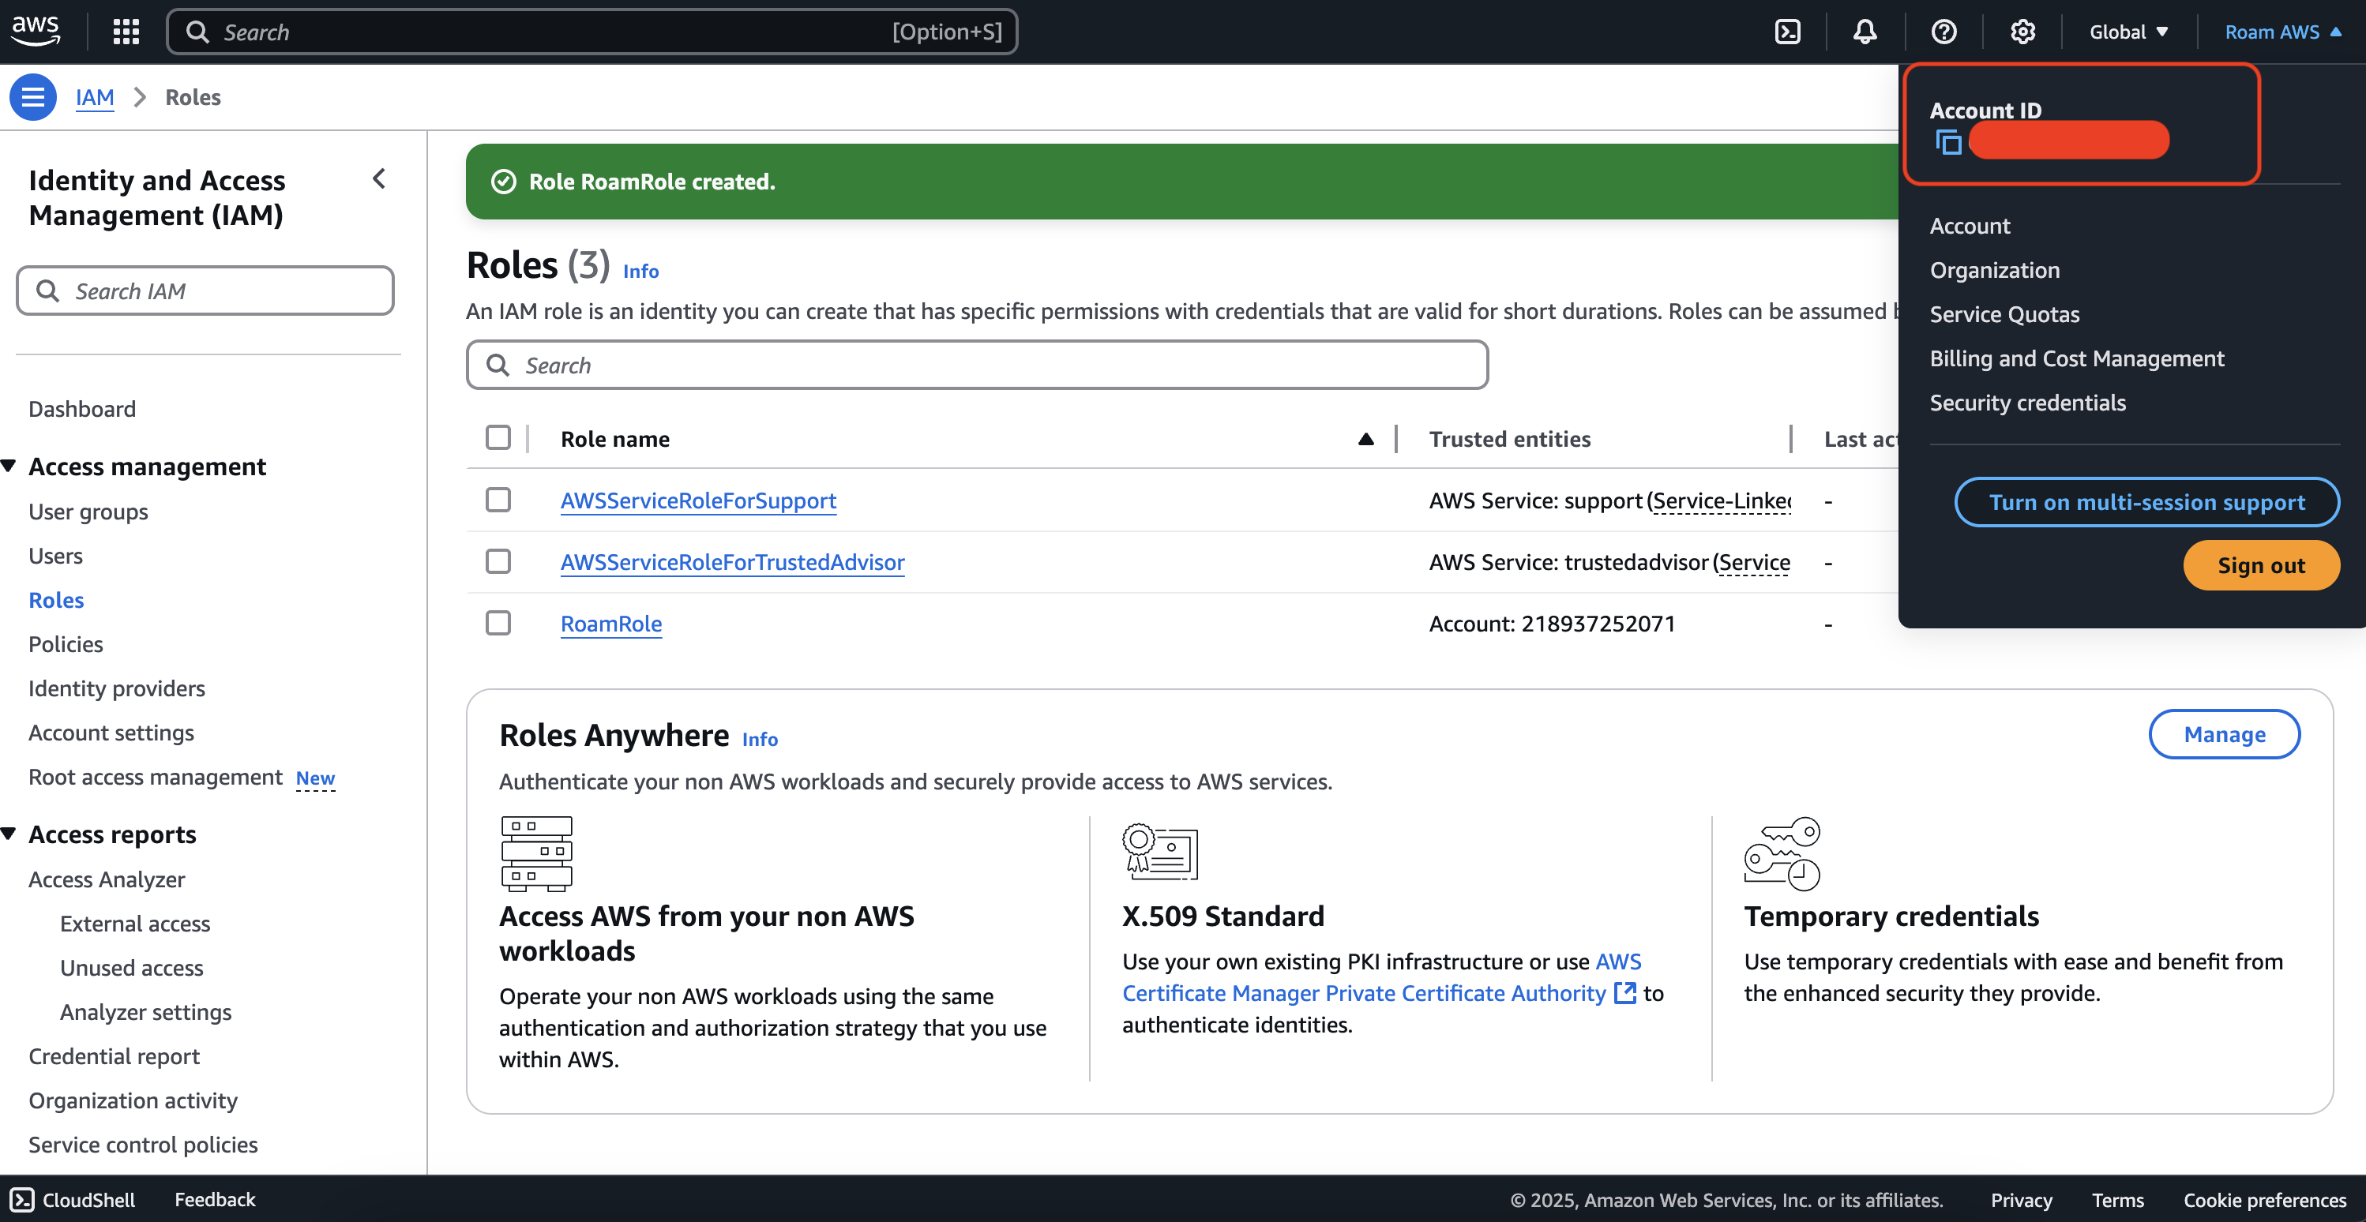This screenshot has height=1222, width=2366.
Task: Open Service control policies in sidebar
Action: (142, 1144)
